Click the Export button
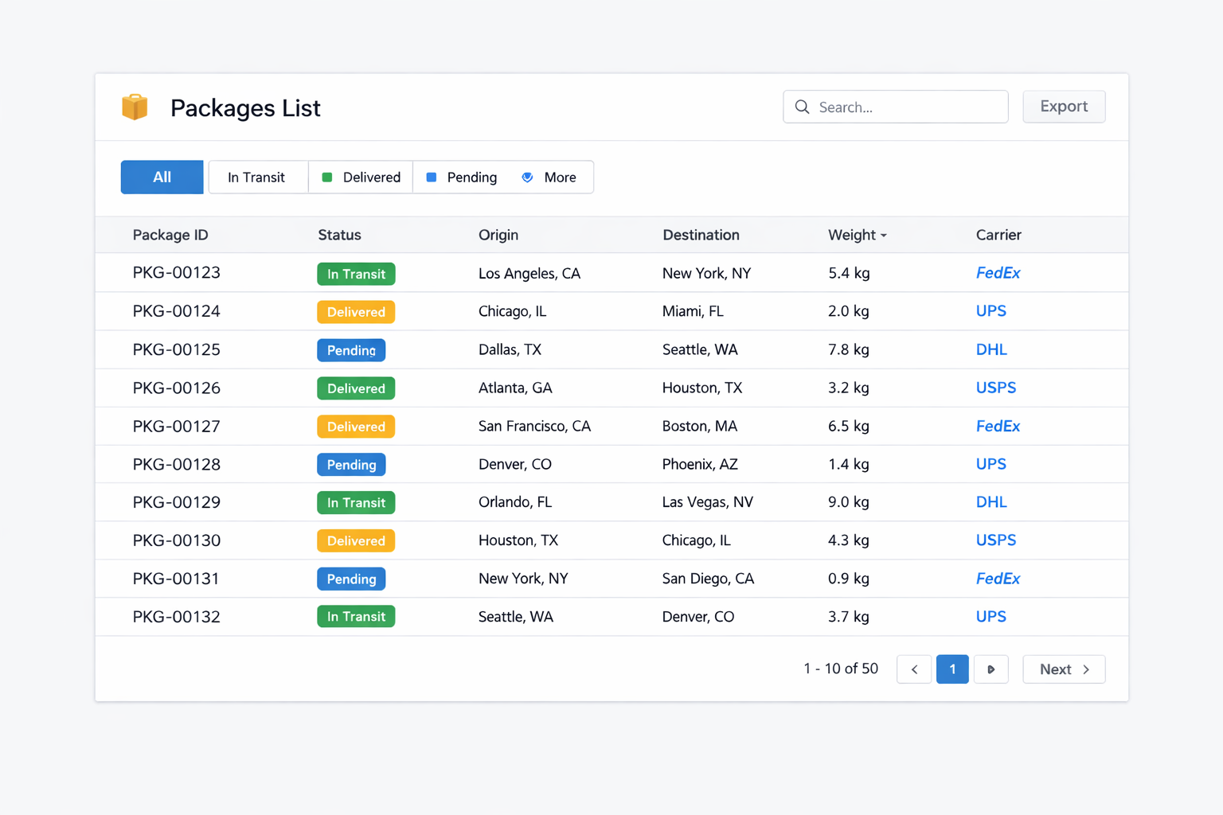 coord(1064,106)
